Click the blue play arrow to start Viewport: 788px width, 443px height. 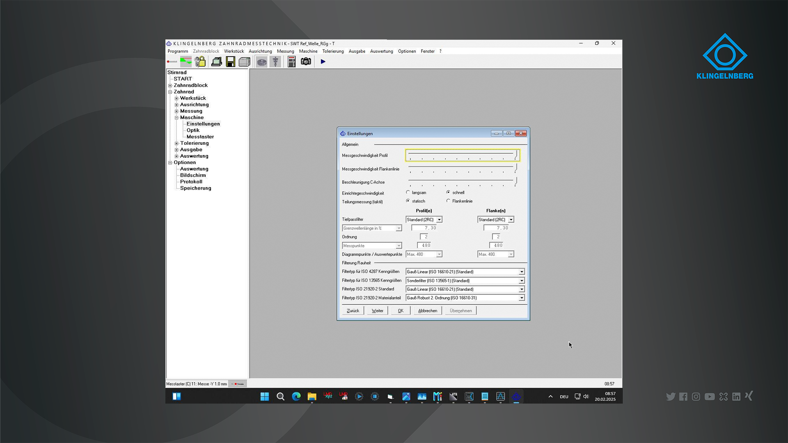click(x=323, y=62)
